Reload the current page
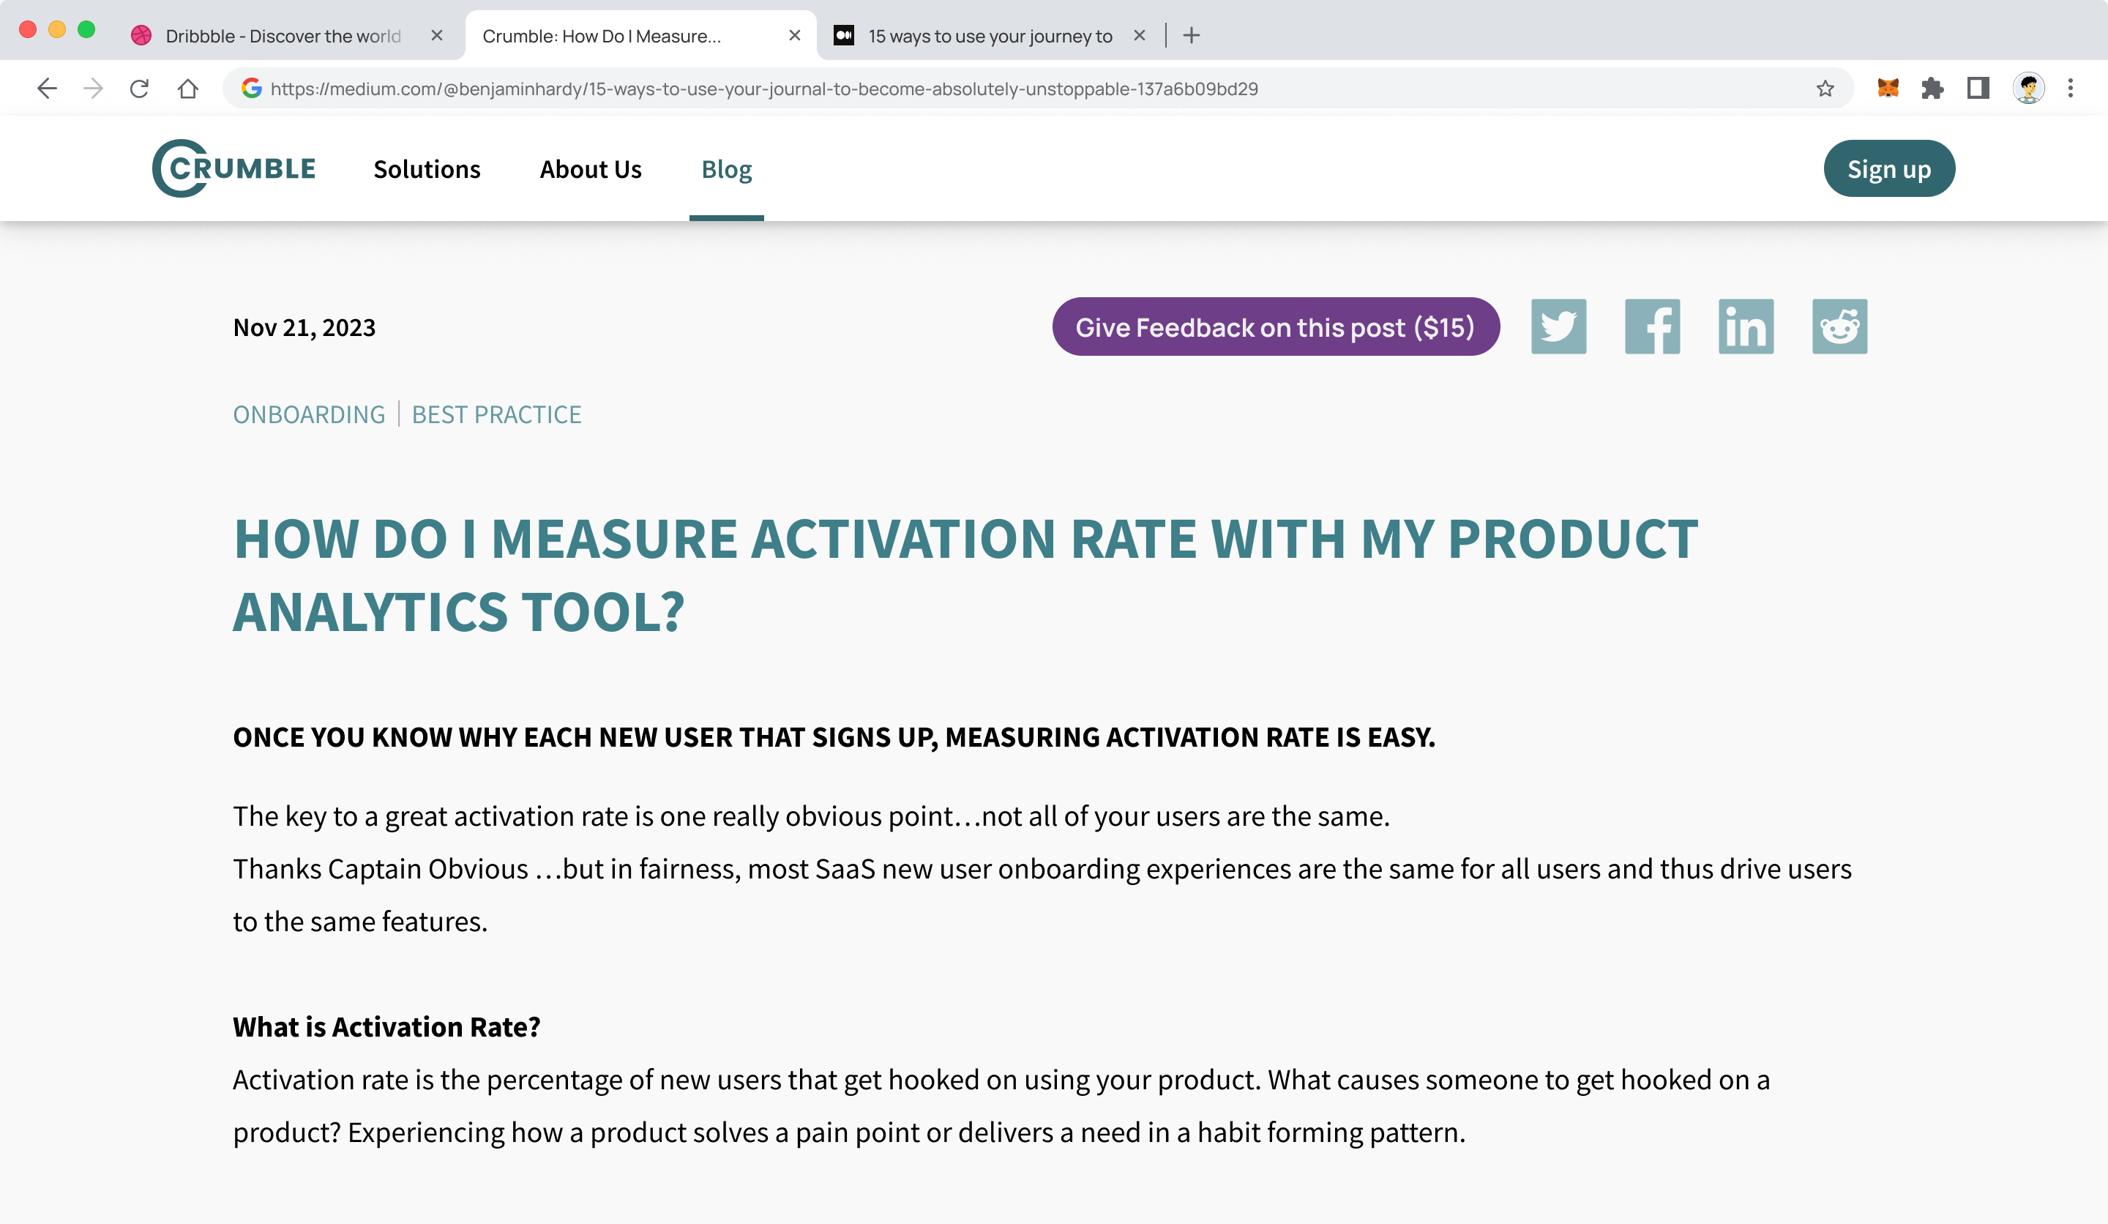Screen dimensions: 2108x1224 tap(140, 89)
